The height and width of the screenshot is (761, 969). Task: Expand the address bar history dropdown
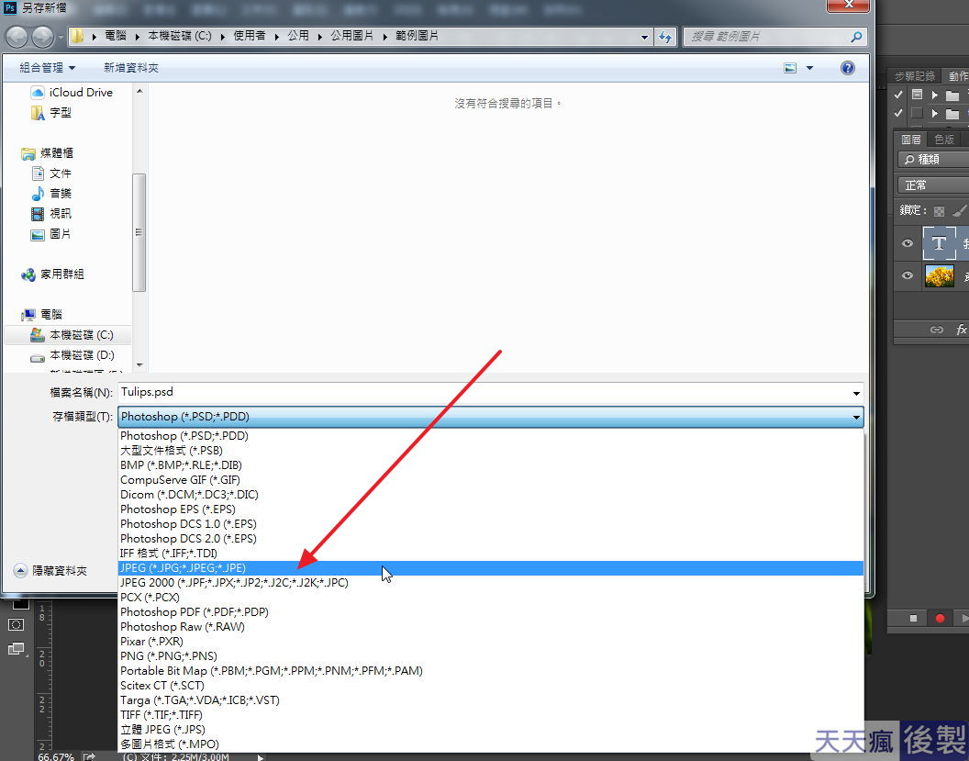(x=644, y=37)
